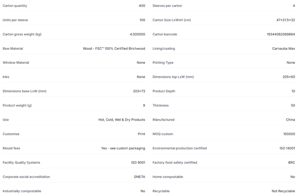The height and width of the screenshot is (196, 299).
Task: Click the MOQ custom value 100000
Action: click(x=289, y=134)
